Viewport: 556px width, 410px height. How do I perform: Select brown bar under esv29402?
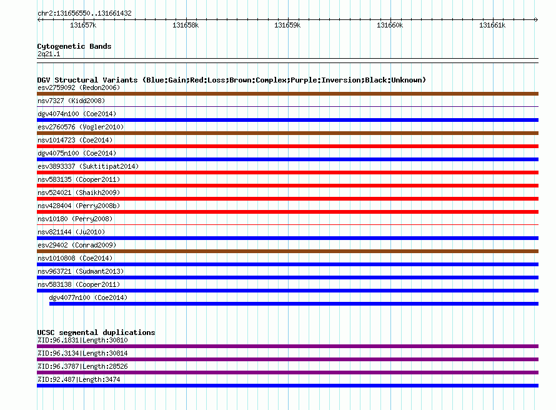coord(287,251)
